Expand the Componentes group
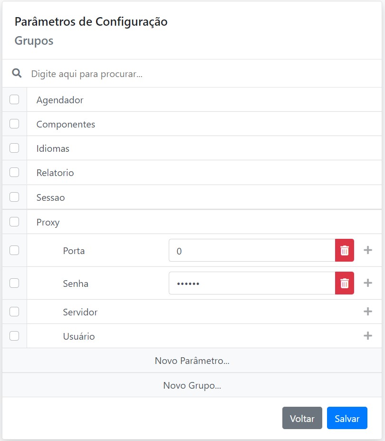Viewport: 385px width, 441px height. pyautogui.click(x=66, y=124)
